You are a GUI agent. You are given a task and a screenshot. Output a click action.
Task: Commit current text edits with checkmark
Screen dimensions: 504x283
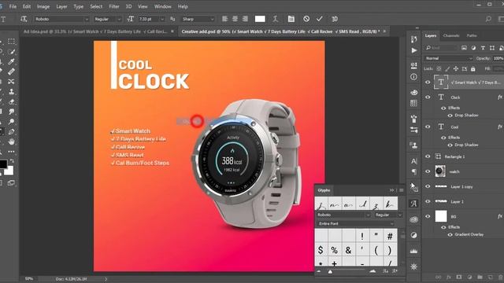[x=319, y=19]
